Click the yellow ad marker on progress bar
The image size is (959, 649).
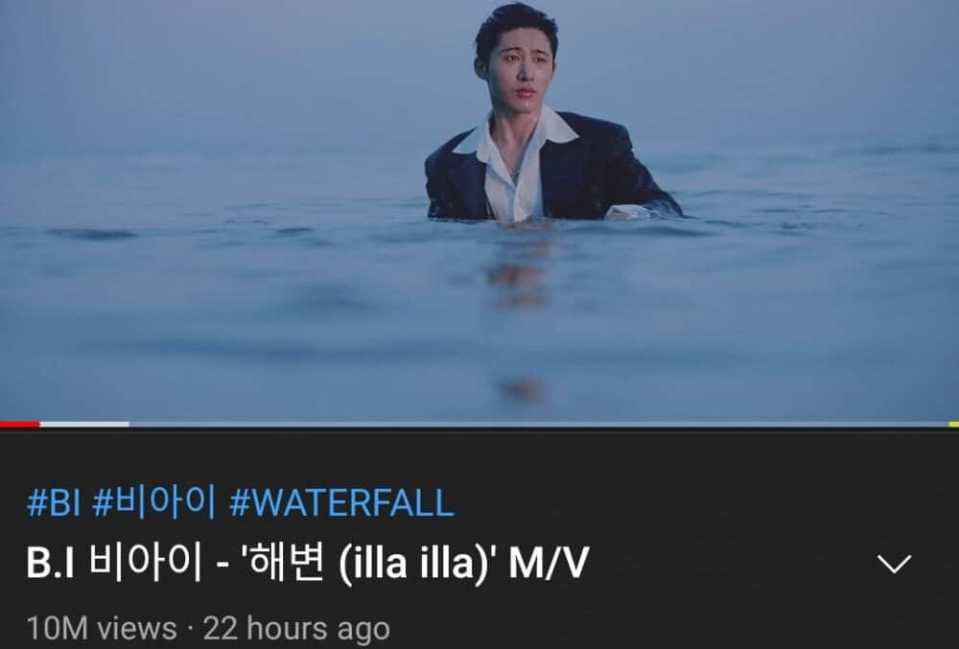[x=953, y=424]
